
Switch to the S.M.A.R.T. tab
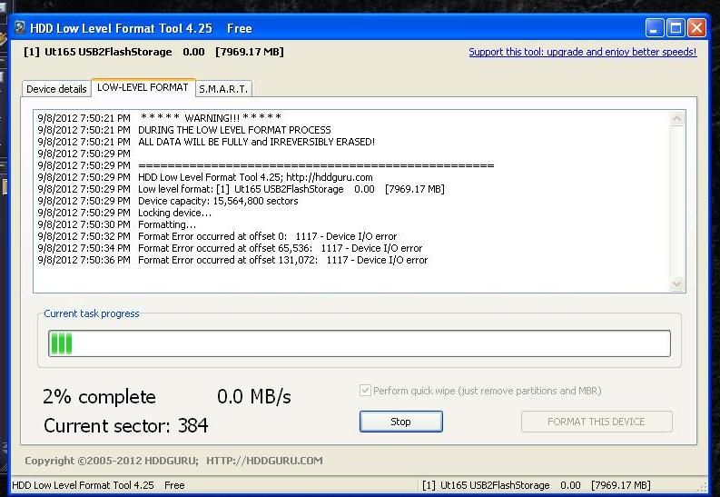click(223, 89)
